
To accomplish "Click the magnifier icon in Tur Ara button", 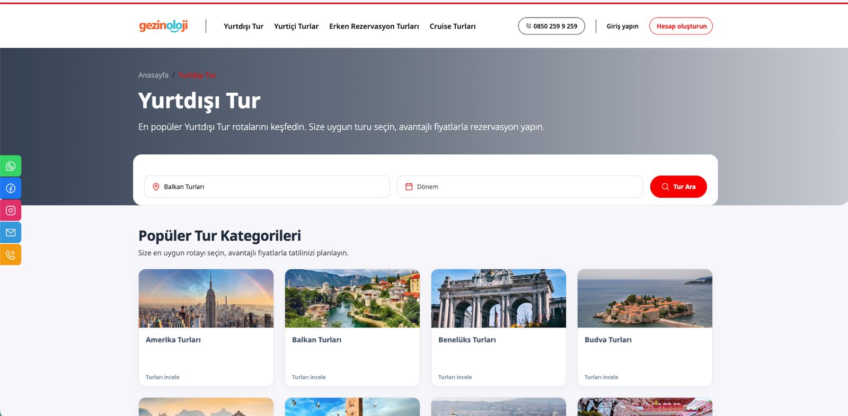I will [665, 187].
